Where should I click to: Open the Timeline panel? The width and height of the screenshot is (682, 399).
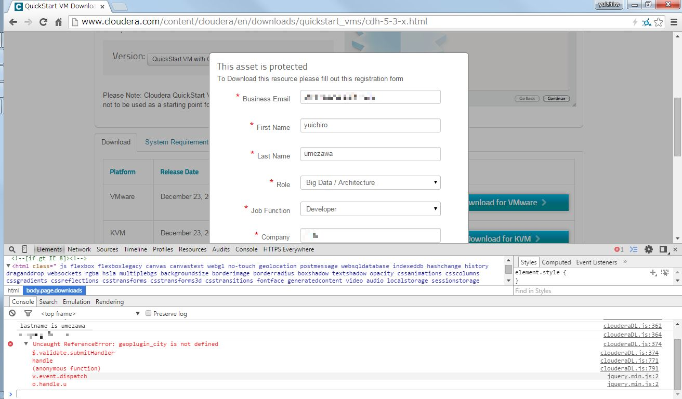tap(135, 249)
